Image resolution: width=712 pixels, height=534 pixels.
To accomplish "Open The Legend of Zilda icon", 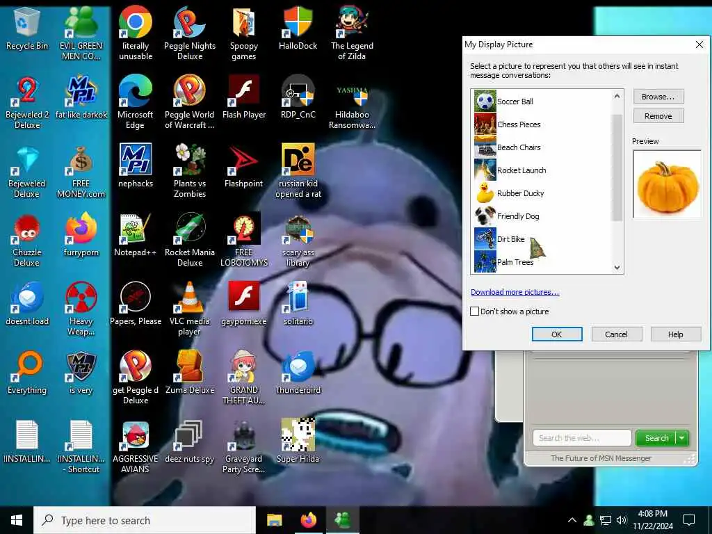I will pos(352,35).
